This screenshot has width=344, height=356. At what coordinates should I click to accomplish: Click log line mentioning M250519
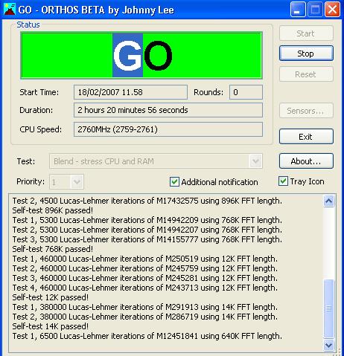click(145, 259)
